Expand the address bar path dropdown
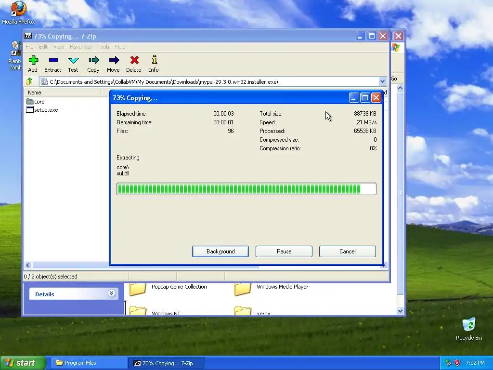493x370 pixels. point(382,81)
